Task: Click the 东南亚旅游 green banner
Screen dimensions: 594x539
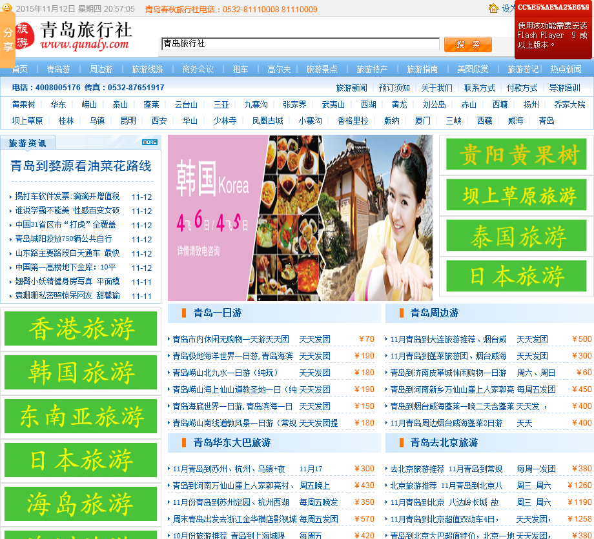Action: pos(81,416)
